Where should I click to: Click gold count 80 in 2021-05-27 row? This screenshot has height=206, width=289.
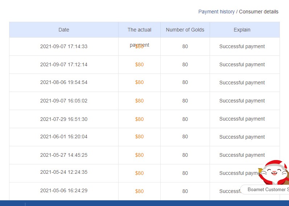185,155
